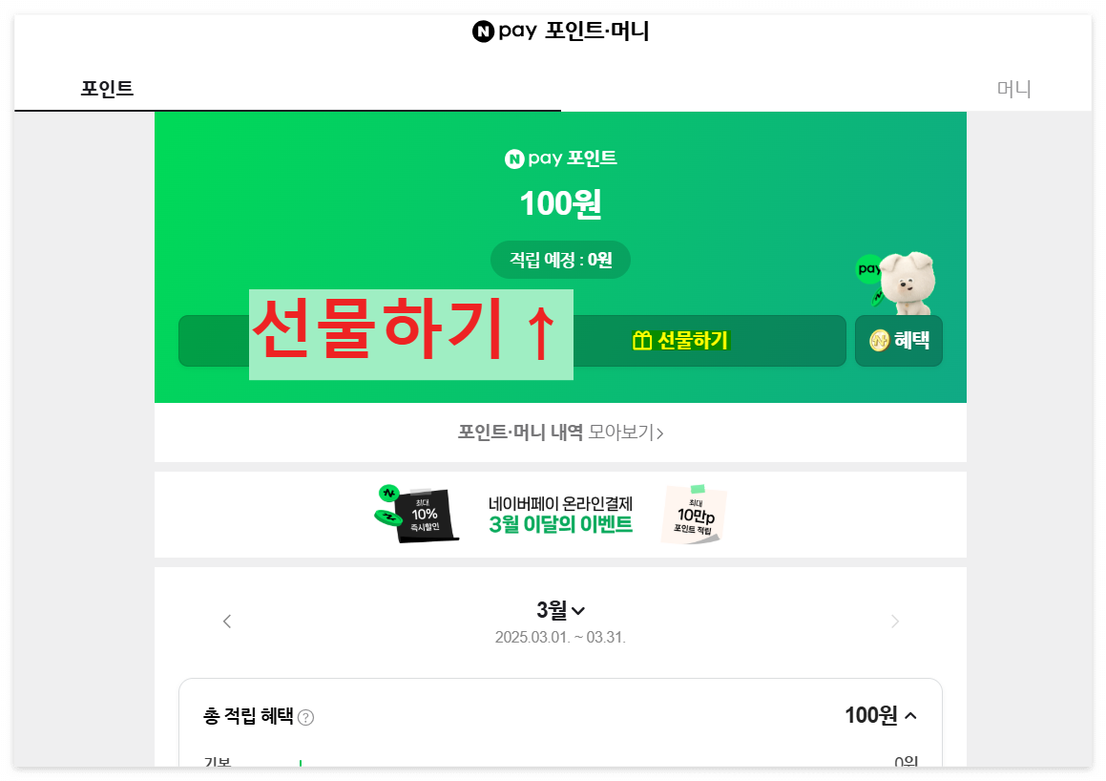This screenshot has height=781, width=1106.
Task: Select the 포인트 tab
Action: point(107,89)
